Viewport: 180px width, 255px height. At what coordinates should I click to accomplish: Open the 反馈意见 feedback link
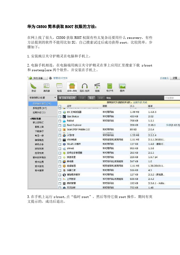click(x=164, y=78)
